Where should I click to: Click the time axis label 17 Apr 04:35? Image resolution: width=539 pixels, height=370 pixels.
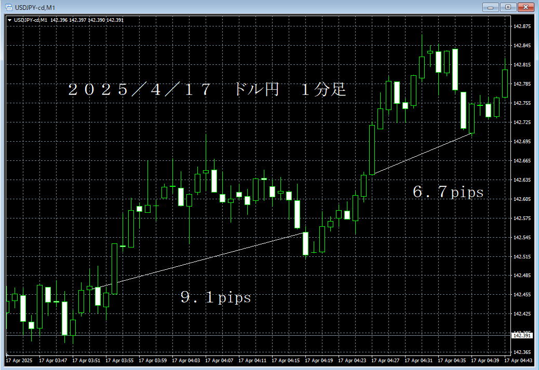(452, 361)
